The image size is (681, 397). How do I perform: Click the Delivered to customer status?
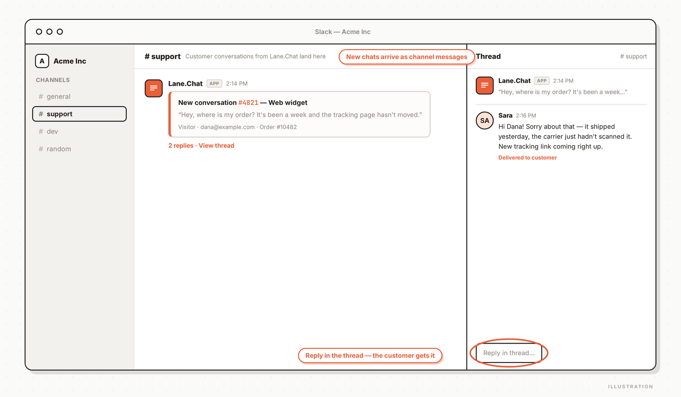[x=528, y=157]
